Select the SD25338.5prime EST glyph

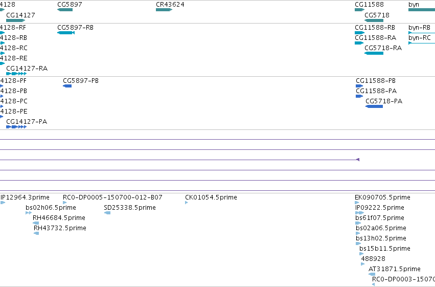[x=107, y=213]
